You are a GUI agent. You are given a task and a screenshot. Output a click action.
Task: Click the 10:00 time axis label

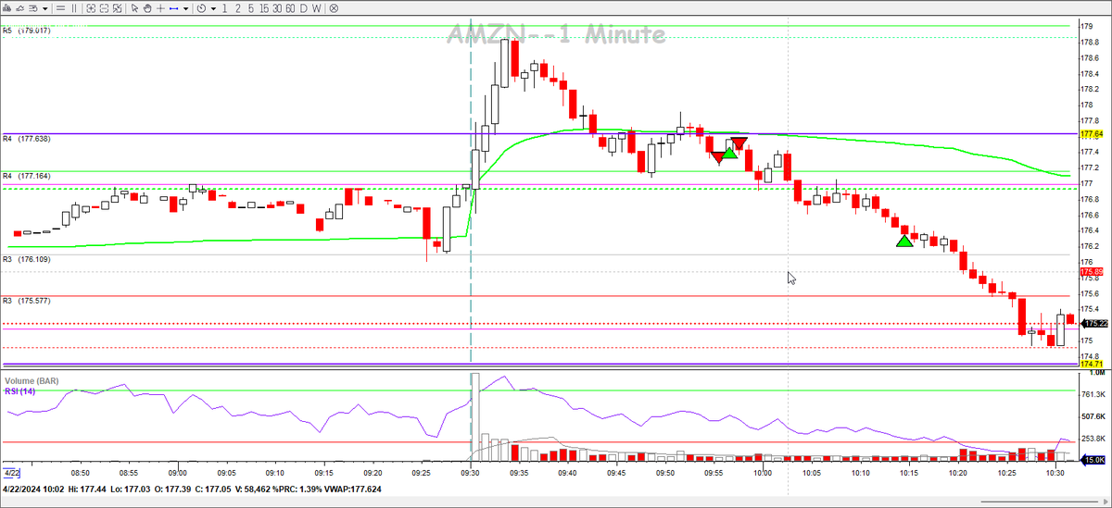(763, 472)
